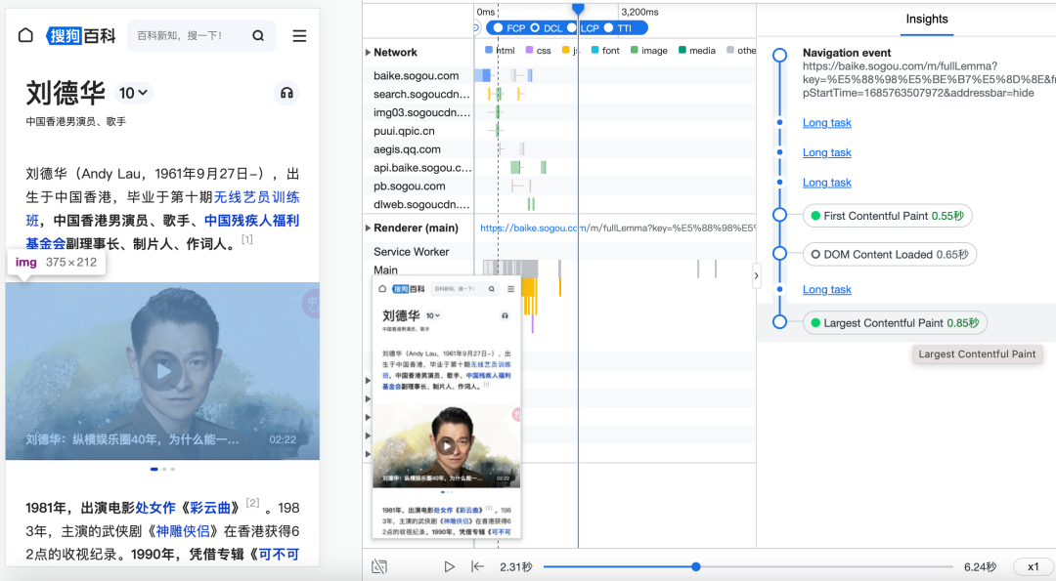The width and height of the screenshot is (1056, 581).
Task: Click the page screenshot preview thumbnail
Action: 447,407
